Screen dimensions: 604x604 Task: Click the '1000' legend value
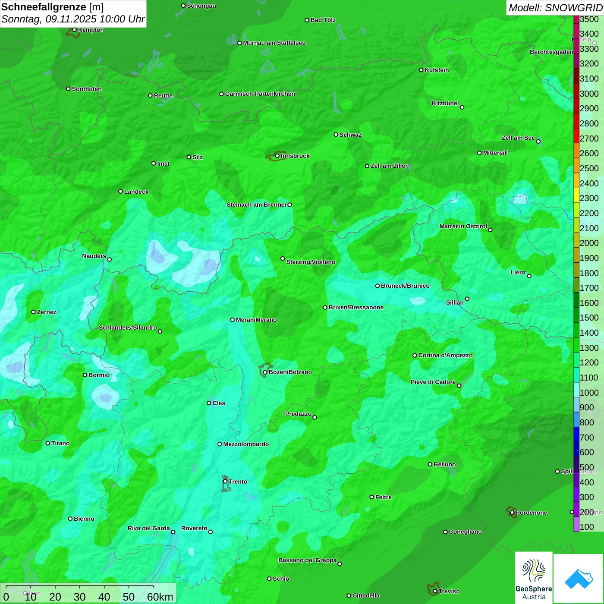[589, 393]
